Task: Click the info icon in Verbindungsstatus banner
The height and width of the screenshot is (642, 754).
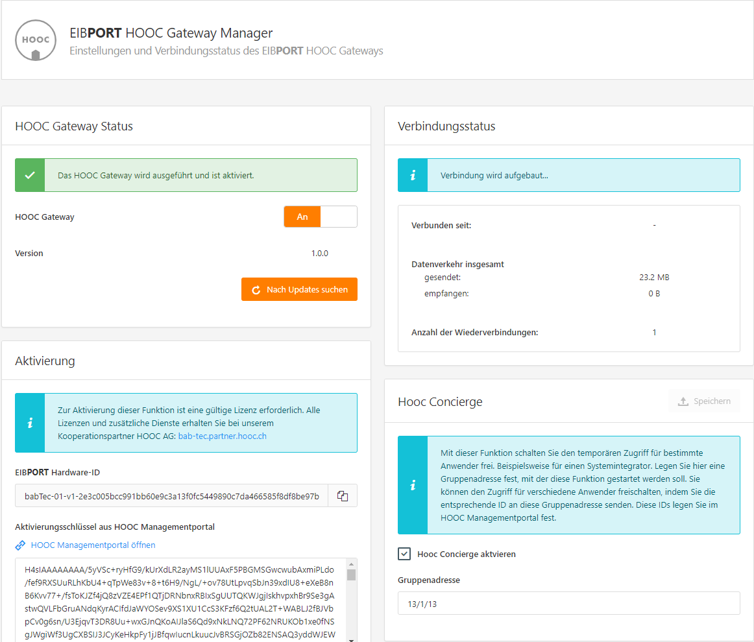Action: point(413,175)
